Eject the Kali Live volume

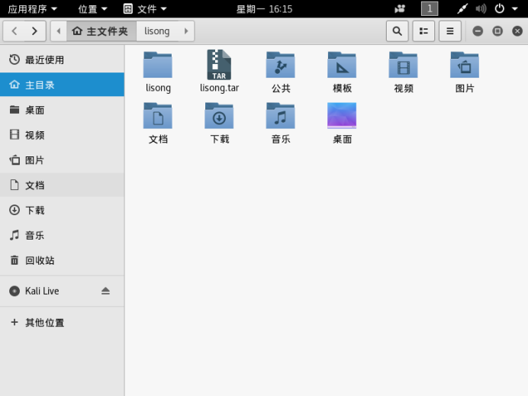[105, 291]
